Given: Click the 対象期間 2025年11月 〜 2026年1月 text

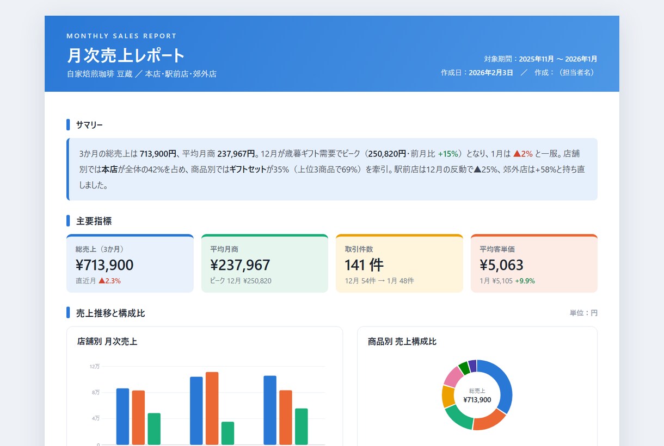Looking at the screenshot, I should pos(540,59).
